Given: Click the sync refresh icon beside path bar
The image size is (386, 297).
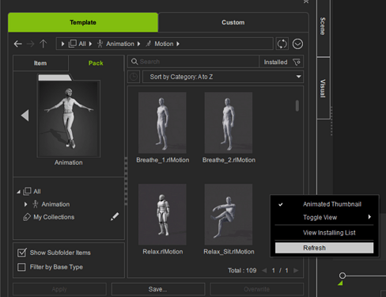Looking at the screenshot, I should tap(282, 44).
